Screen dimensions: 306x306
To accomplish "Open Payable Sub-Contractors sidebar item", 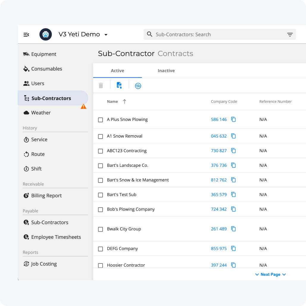I will pos(46,222).
